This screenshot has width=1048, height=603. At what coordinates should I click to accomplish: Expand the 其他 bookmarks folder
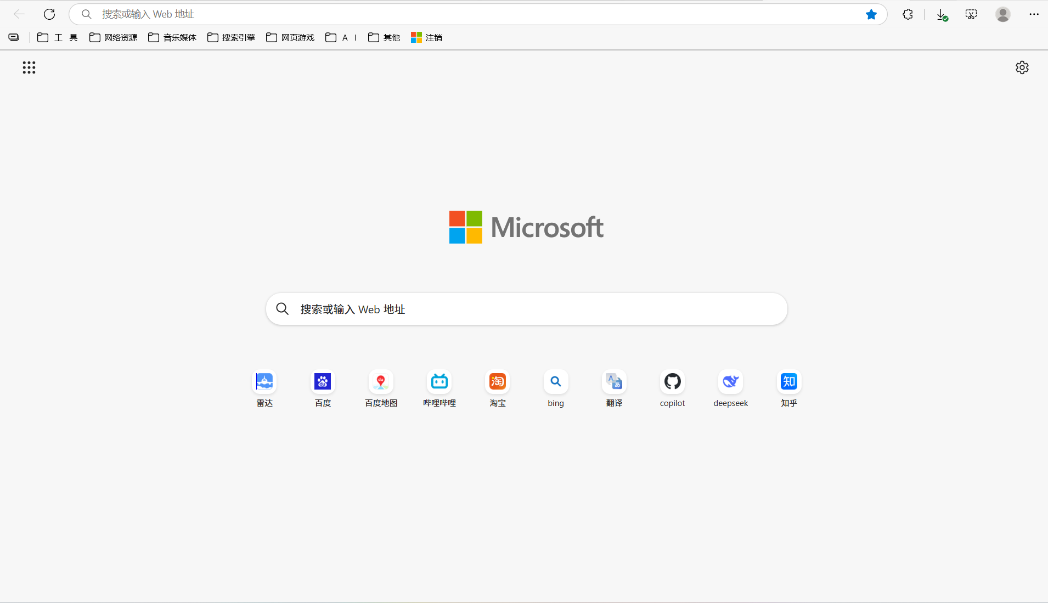[384, 37]
